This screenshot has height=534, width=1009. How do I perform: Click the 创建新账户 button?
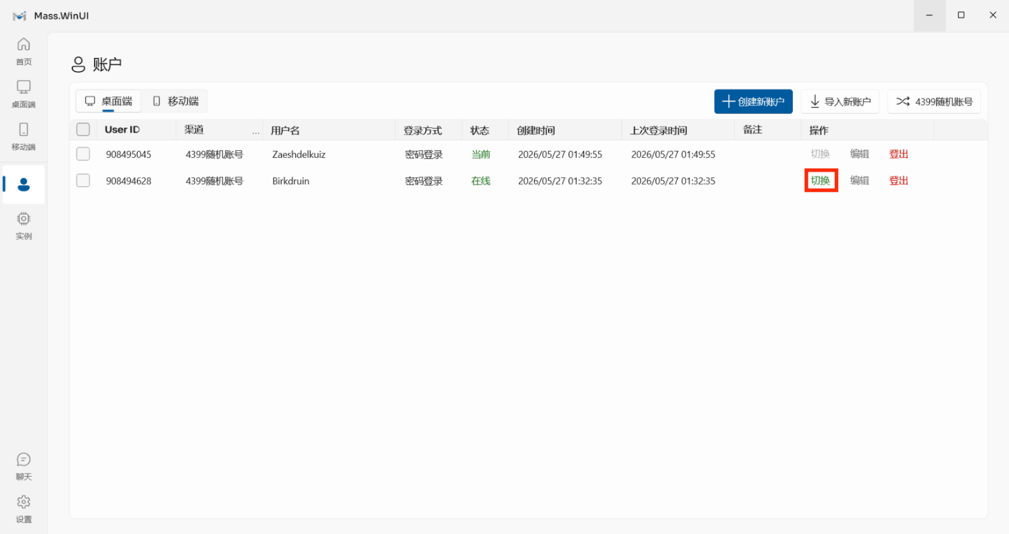pyautogui.click(x=753, y=101)
